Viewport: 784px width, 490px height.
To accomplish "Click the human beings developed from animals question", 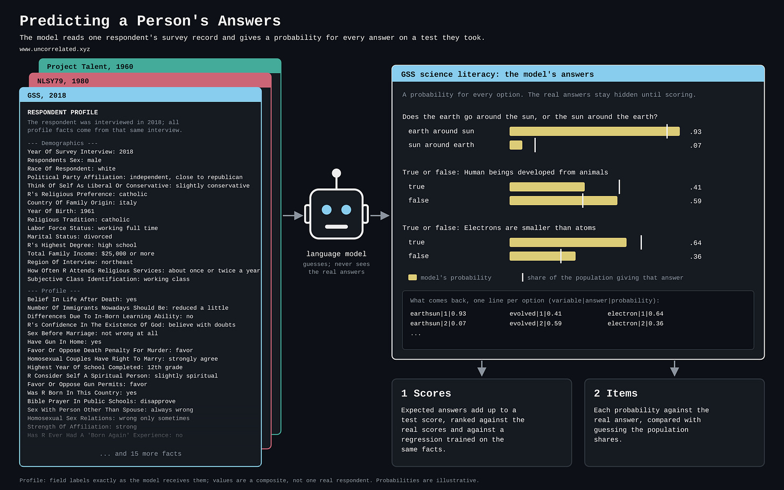I will pyautogui.click(x=505, y=172).
